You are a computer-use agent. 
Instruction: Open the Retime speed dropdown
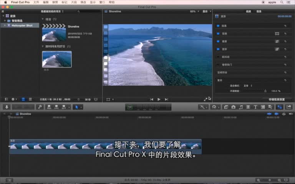[215, 107]
